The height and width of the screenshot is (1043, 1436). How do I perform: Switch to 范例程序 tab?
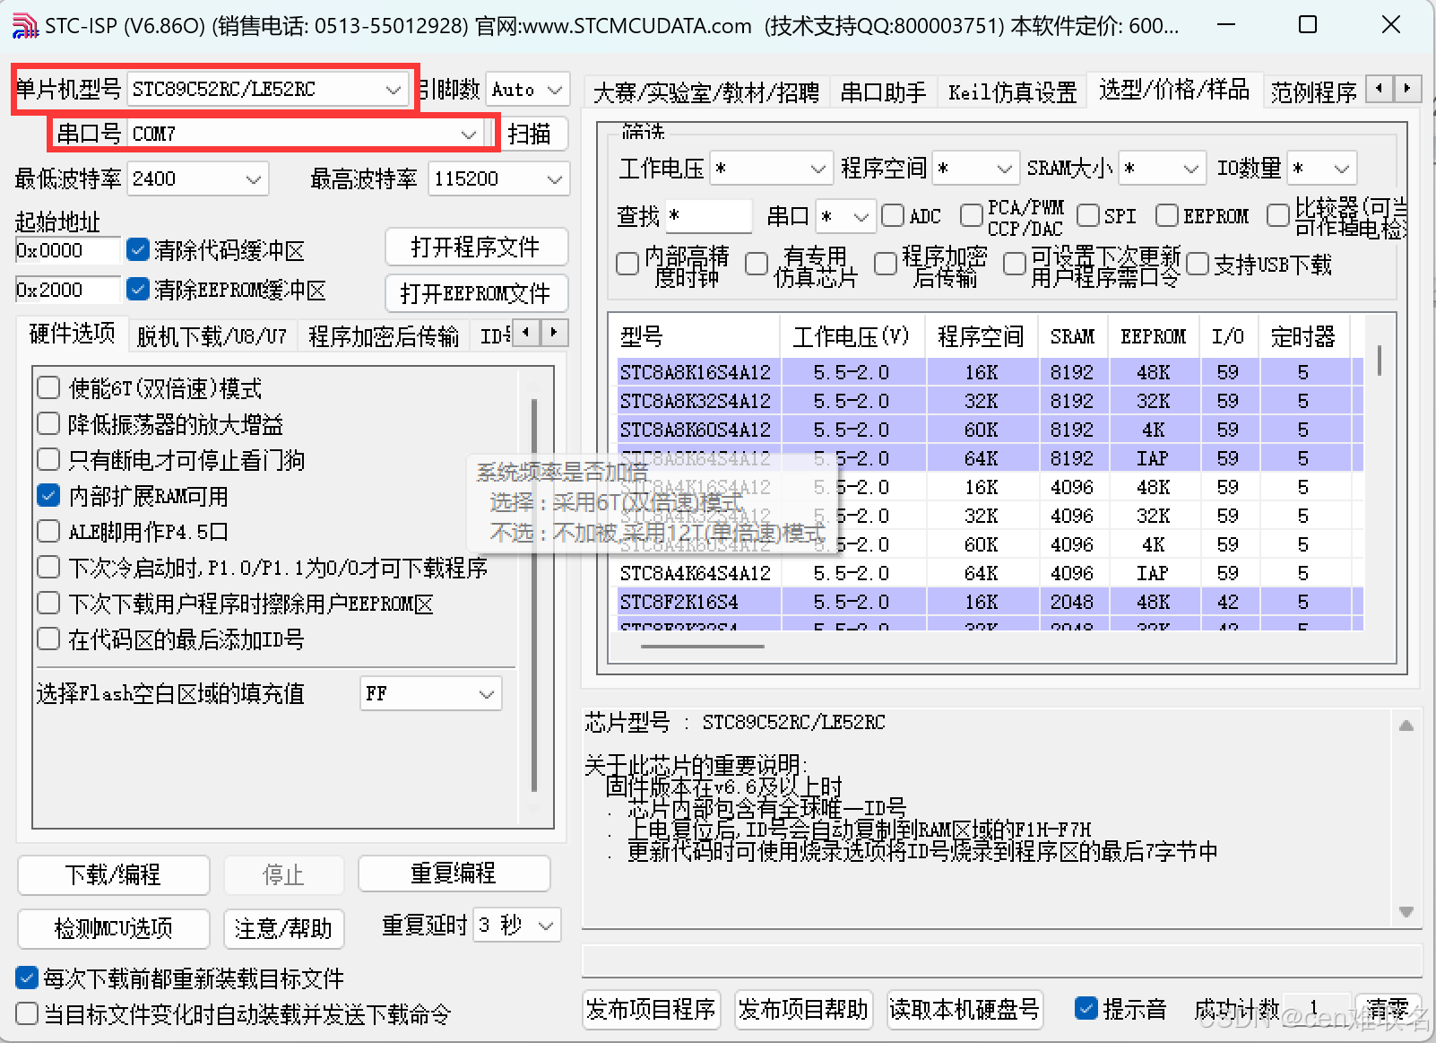tap(1314, 92)
